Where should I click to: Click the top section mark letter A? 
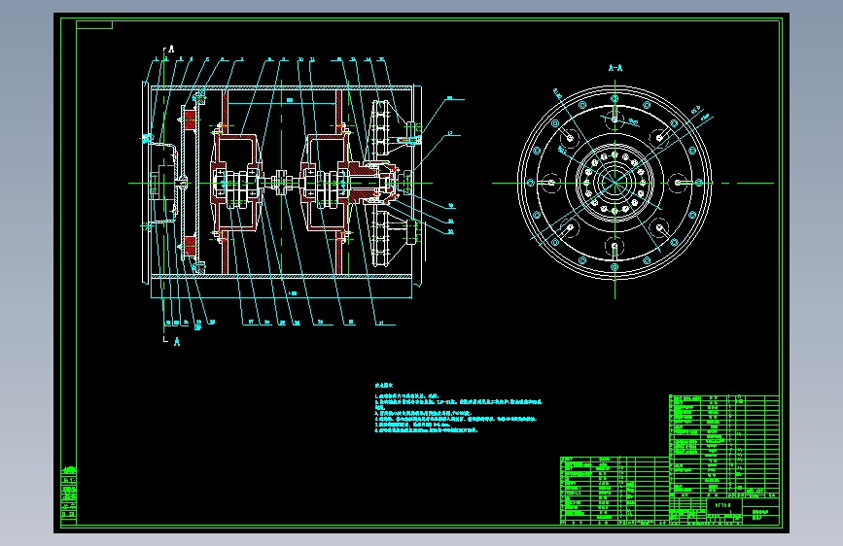(x=171, y=49)
